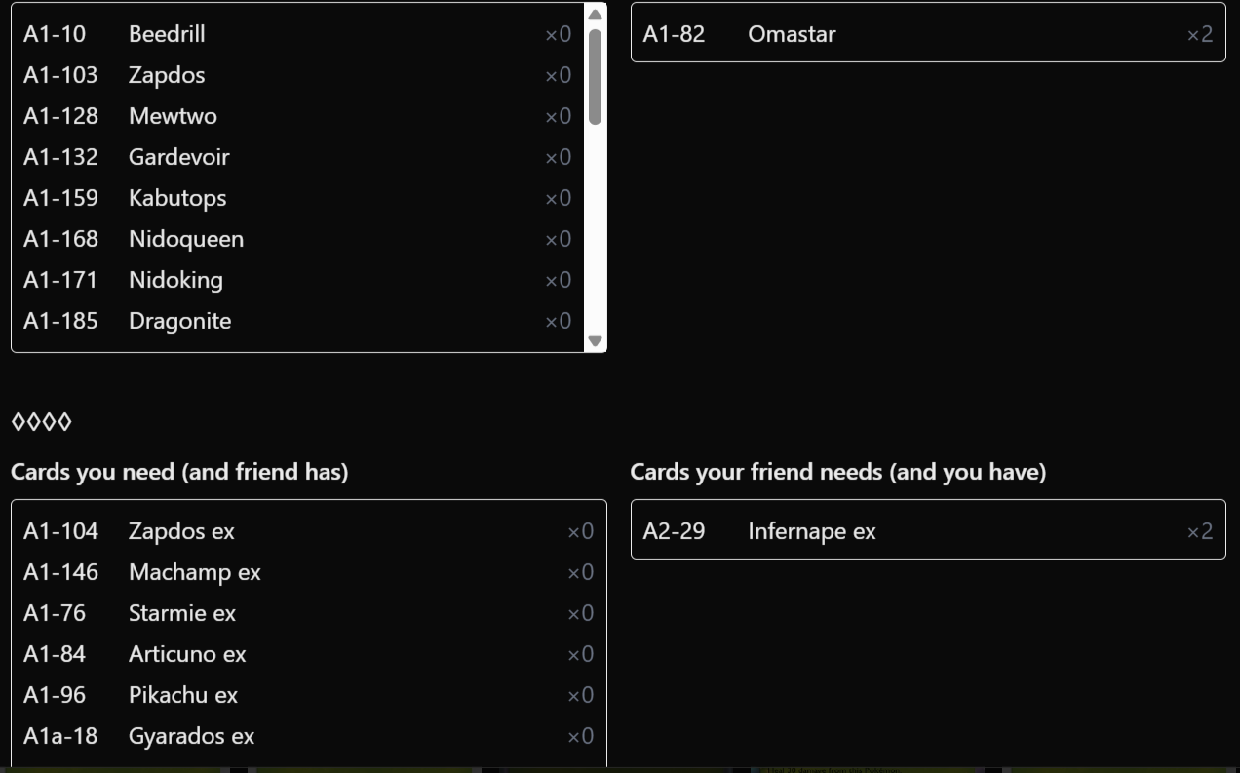Select the Zapdos A1-103 entry

coord(297,75)
